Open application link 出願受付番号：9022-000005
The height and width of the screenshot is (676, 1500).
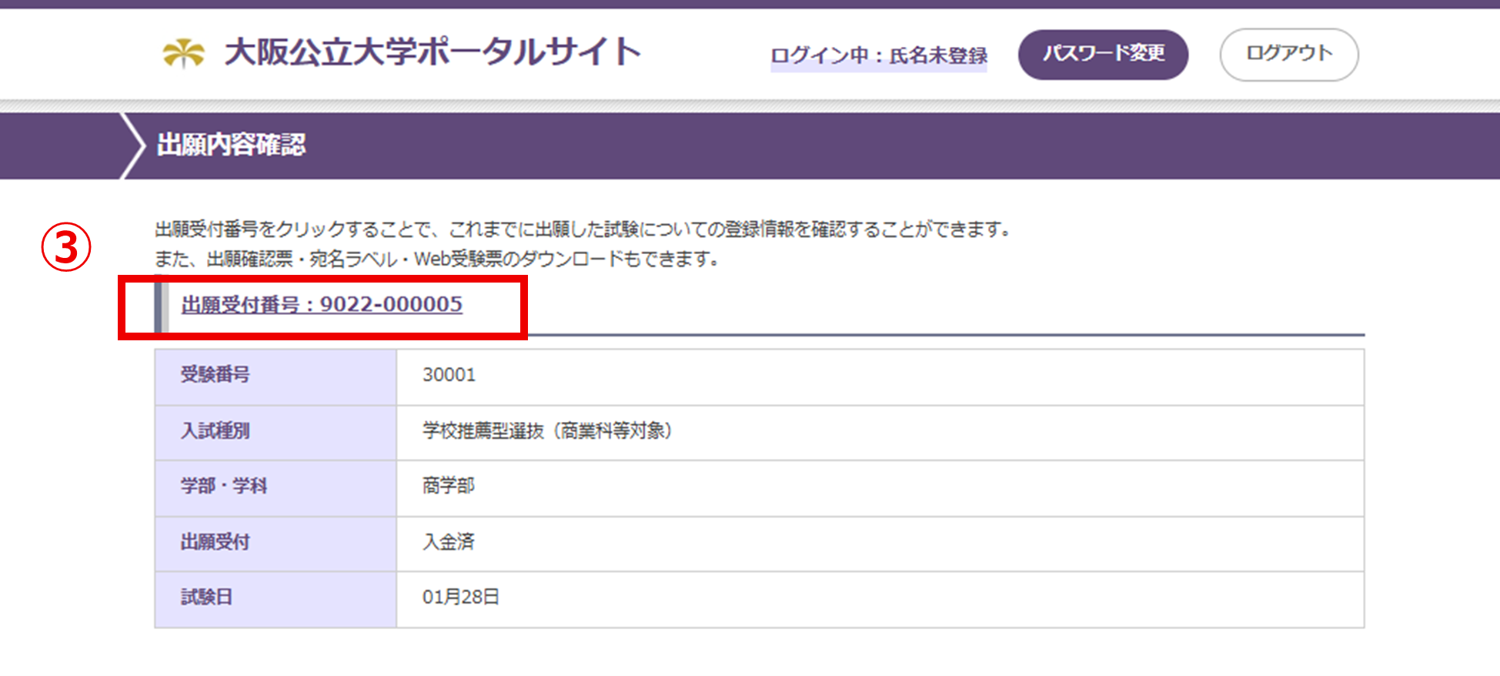tap(322, 305)
